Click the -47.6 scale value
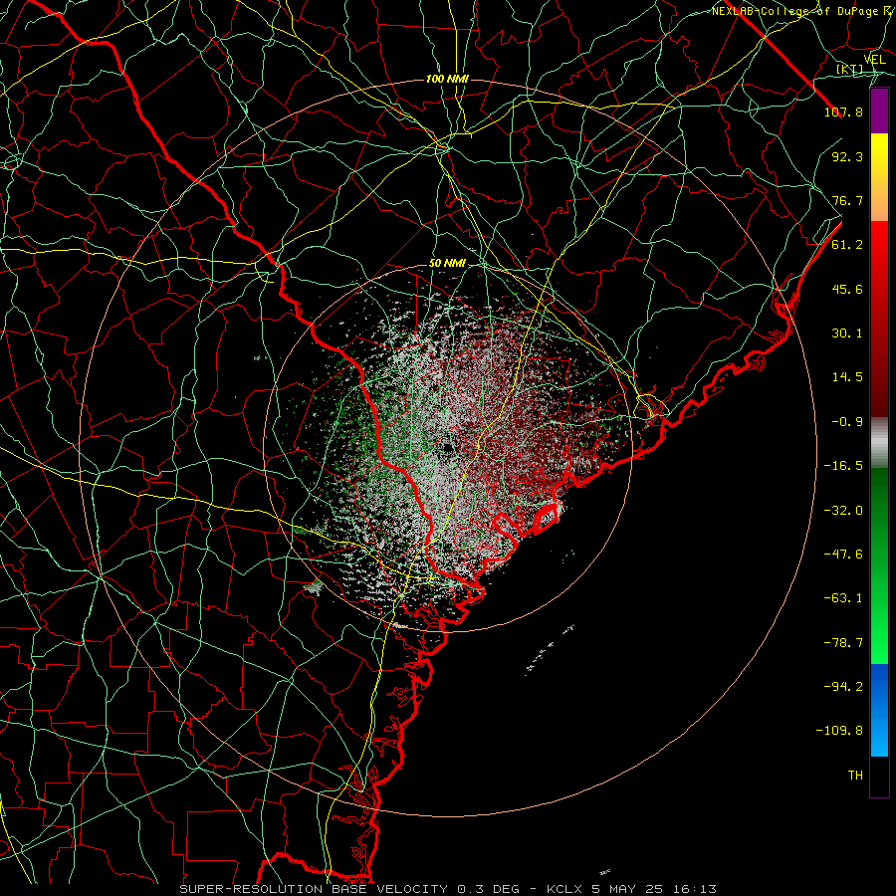The width and height of the screenshot is (896, 896). [843, 555]
